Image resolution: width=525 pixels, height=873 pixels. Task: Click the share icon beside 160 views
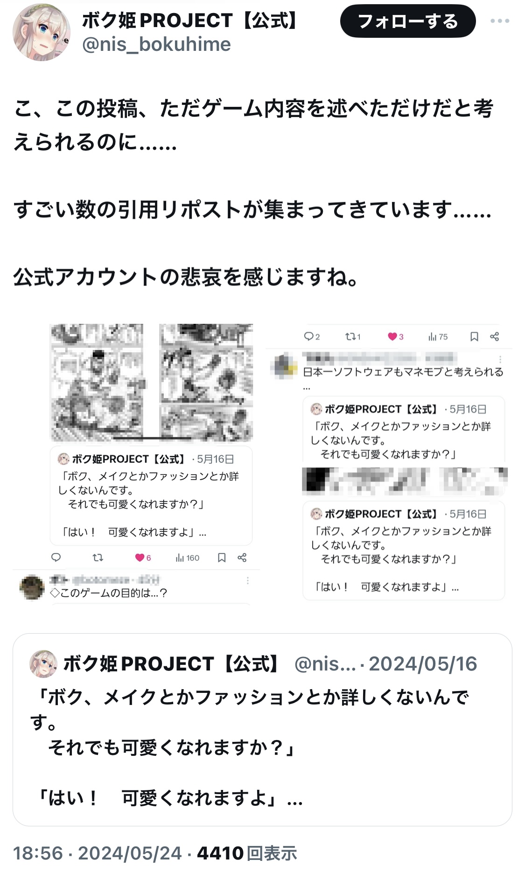pyautogui.click(x=242, y=558)
